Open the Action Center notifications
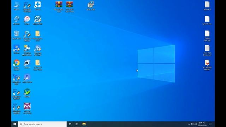 click(210, 124)
